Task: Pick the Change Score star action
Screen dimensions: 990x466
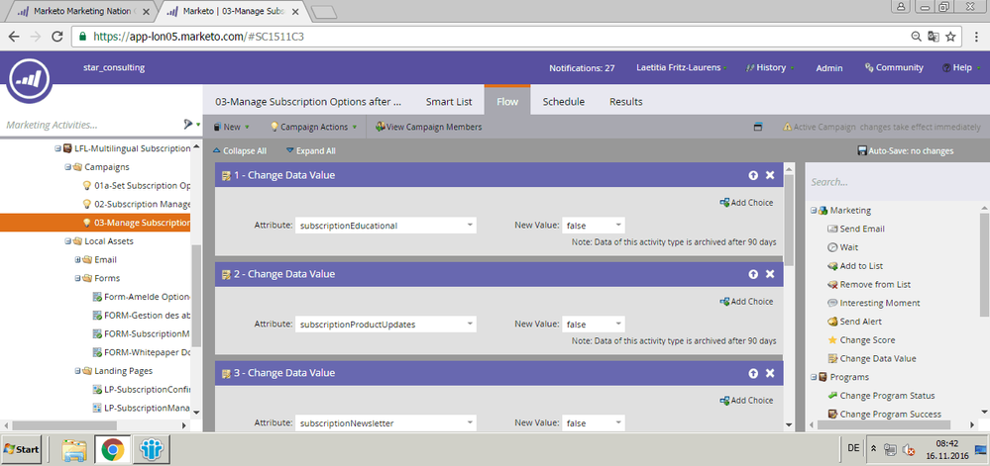Action: [867, 340]
